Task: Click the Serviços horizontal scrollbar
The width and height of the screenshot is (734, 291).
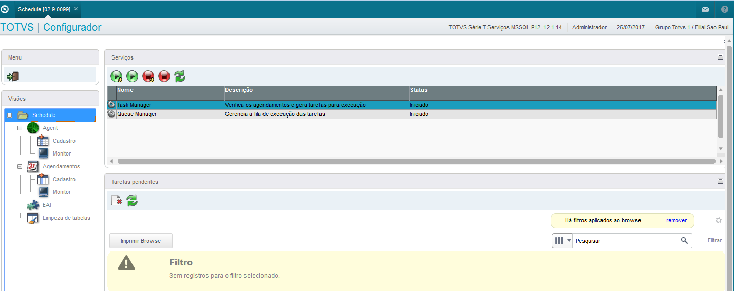Action: [416, 161]
